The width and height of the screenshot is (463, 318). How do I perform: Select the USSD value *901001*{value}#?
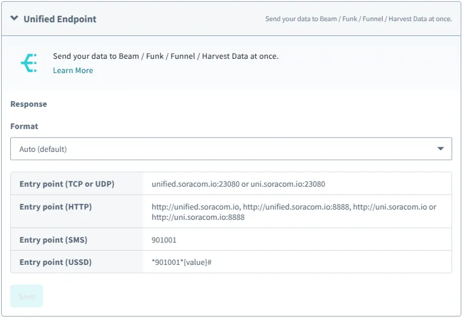[x=181, y=262]
